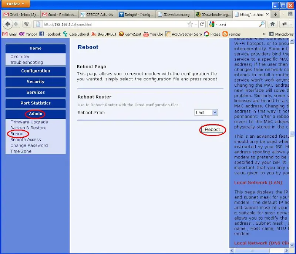Open the AccuWeather Siero bookmark
This screenshot has width=296, height=254.
(184, 34)
